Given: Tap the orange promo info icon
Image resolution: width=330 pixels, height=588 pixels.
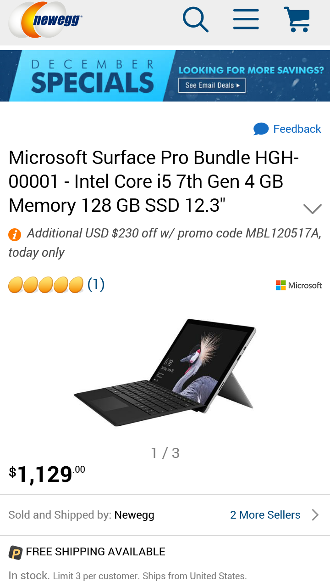Looking at the screenshot, I should 15,235.
